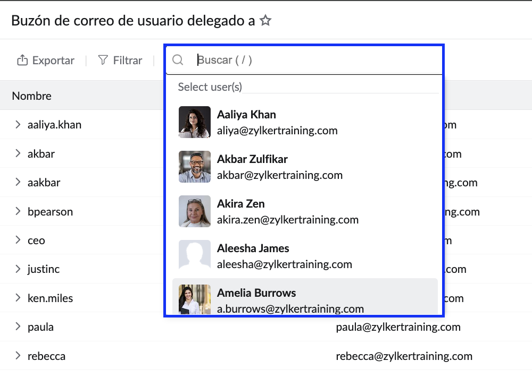Click the aaliya.khan name text
The width and height of the screenshot is (532, 378).
(54, 125)
